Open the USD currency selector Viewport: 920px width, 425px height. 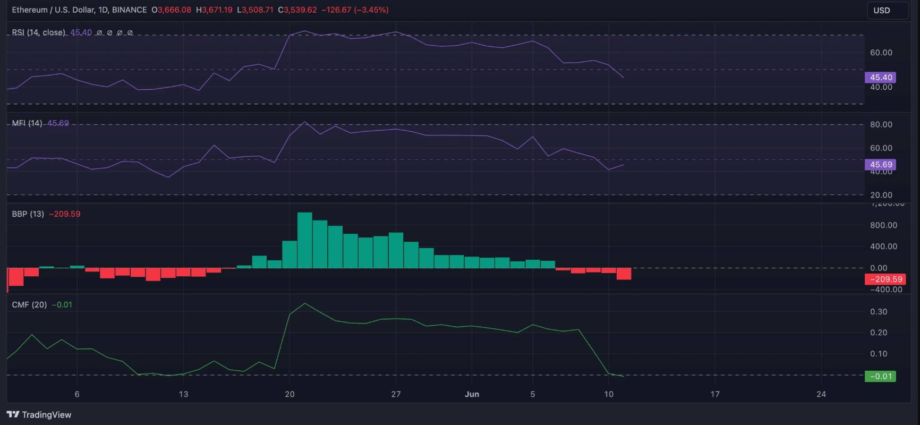(x=882, y=10)
